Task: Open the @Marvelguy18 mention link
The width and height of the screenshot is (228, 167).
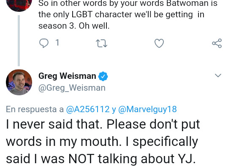Action: tap(147, 109)
